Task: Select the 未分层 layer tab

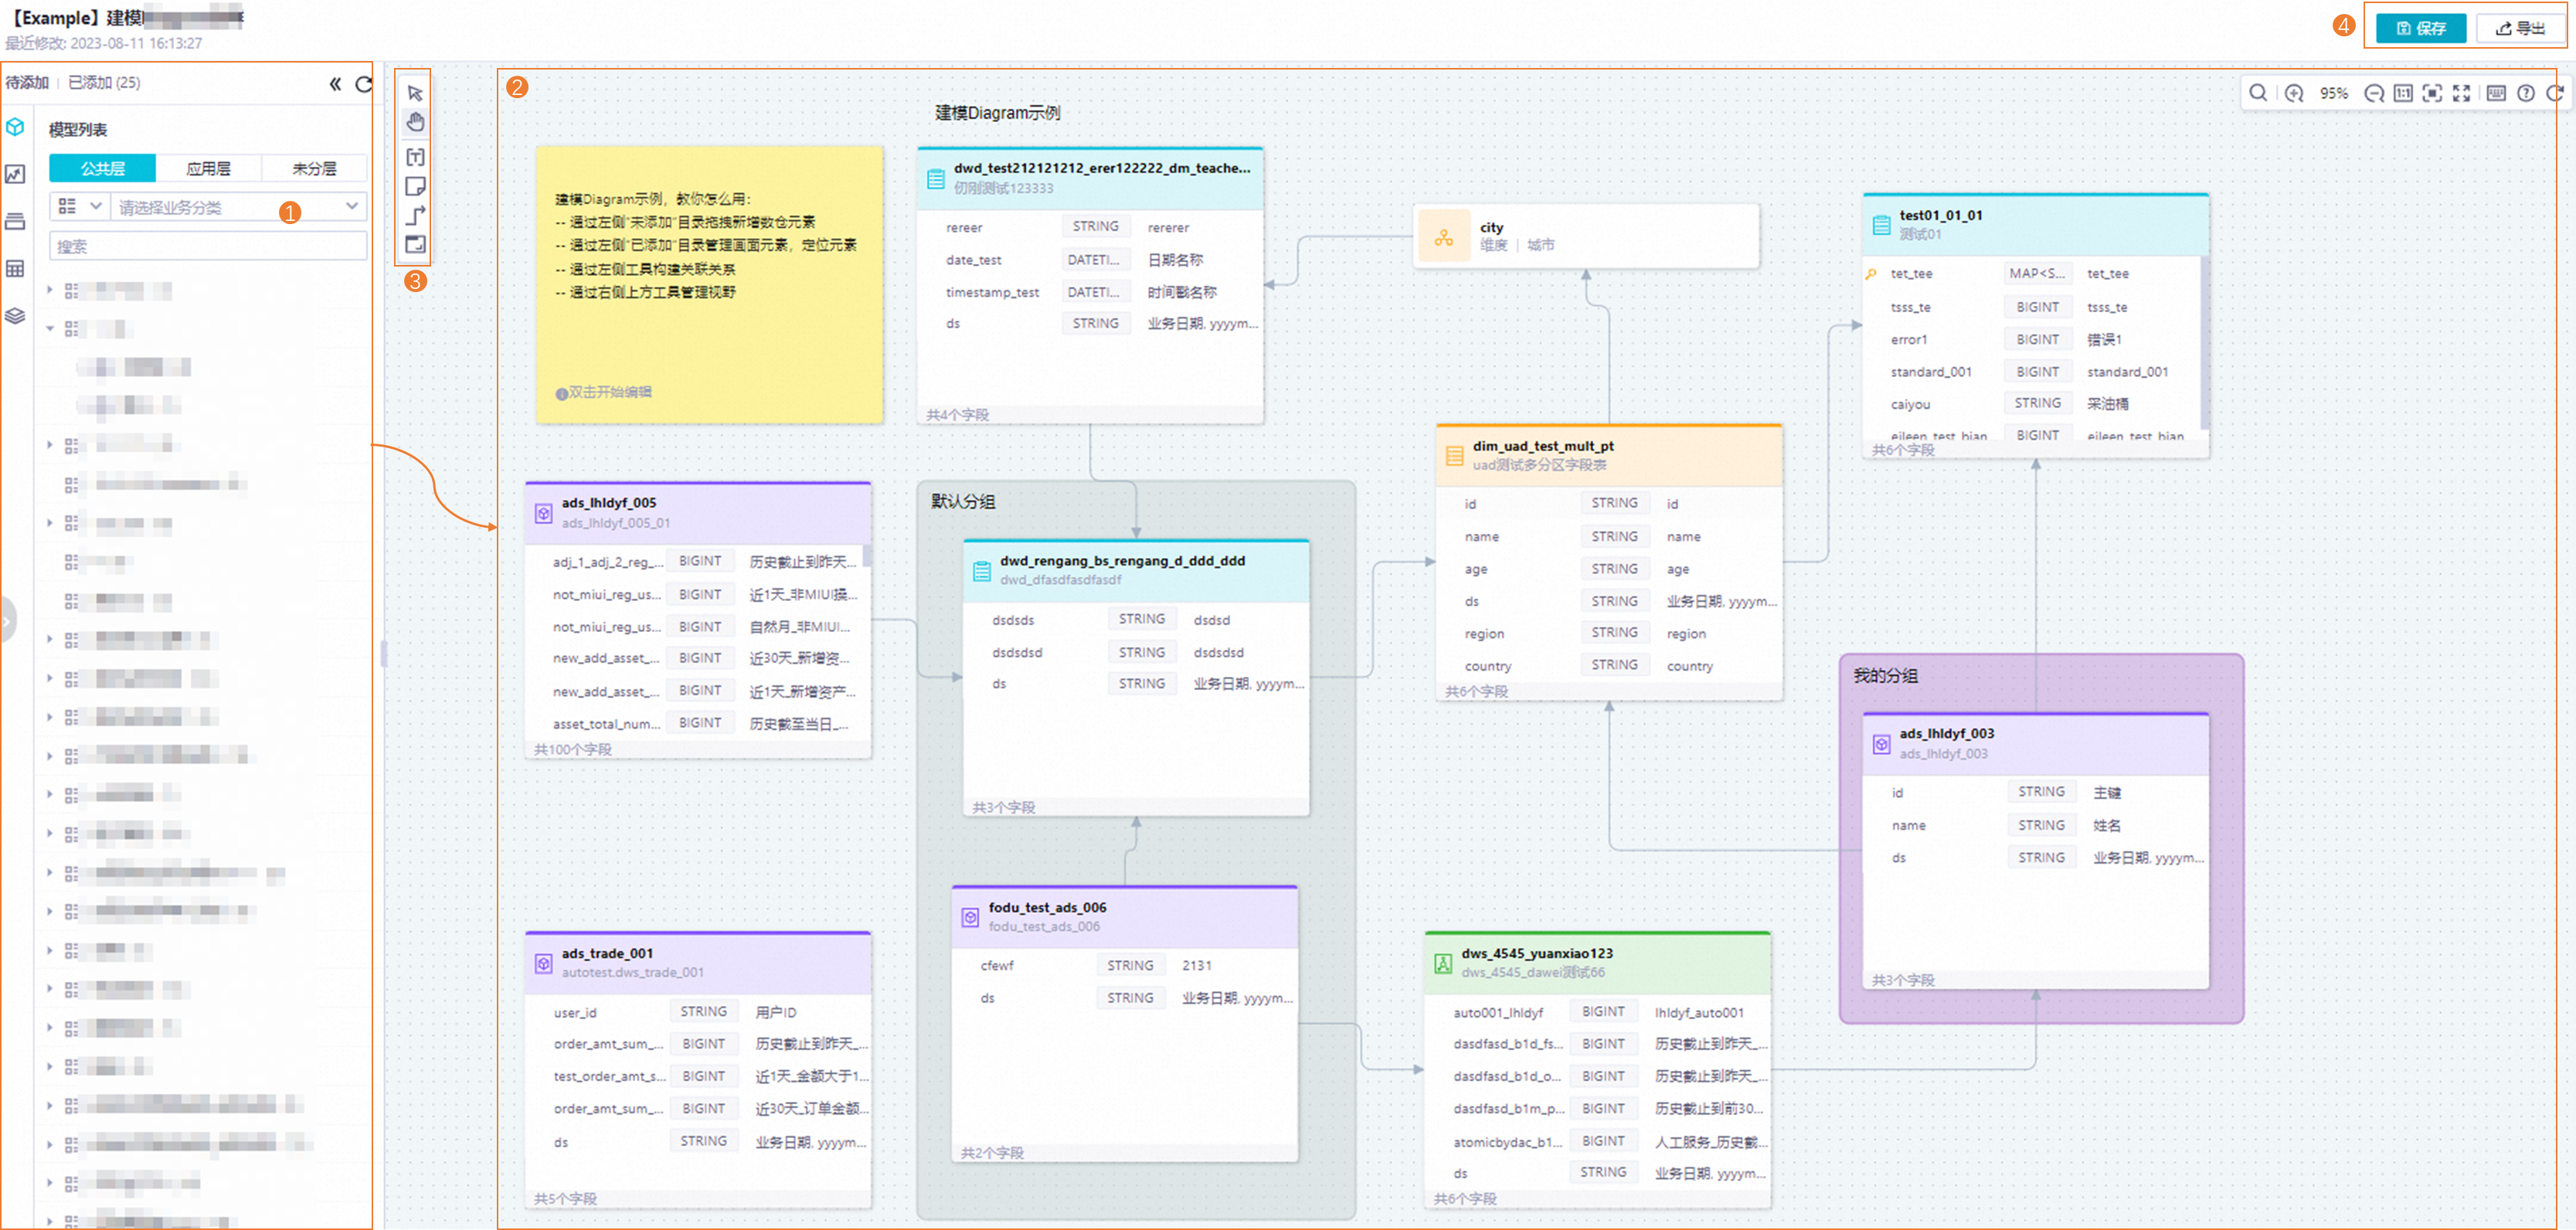Action: pos(314,168)
